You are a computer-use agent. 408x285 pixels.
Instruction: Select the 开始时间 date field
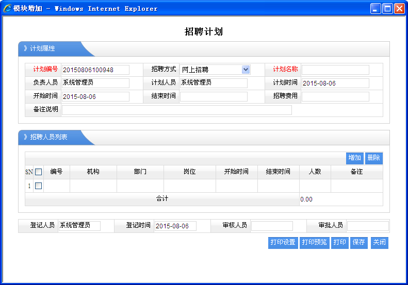tap(95, 96)
